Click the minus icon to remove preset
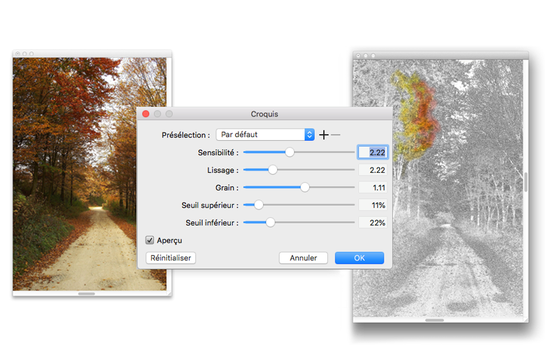The height and width of the screenshot is (364, 545). pyautogui.click(x=336, y=135)
